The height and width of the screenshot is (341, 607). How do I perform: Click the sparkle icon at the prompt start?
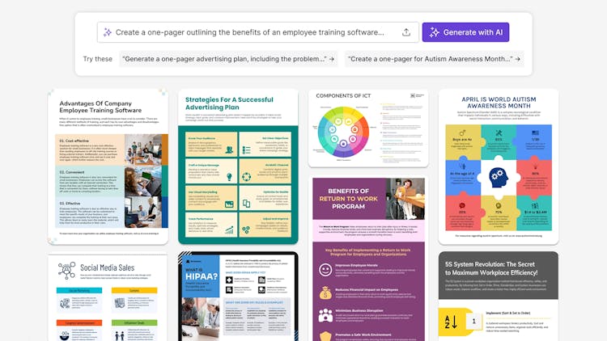(107, 32)
